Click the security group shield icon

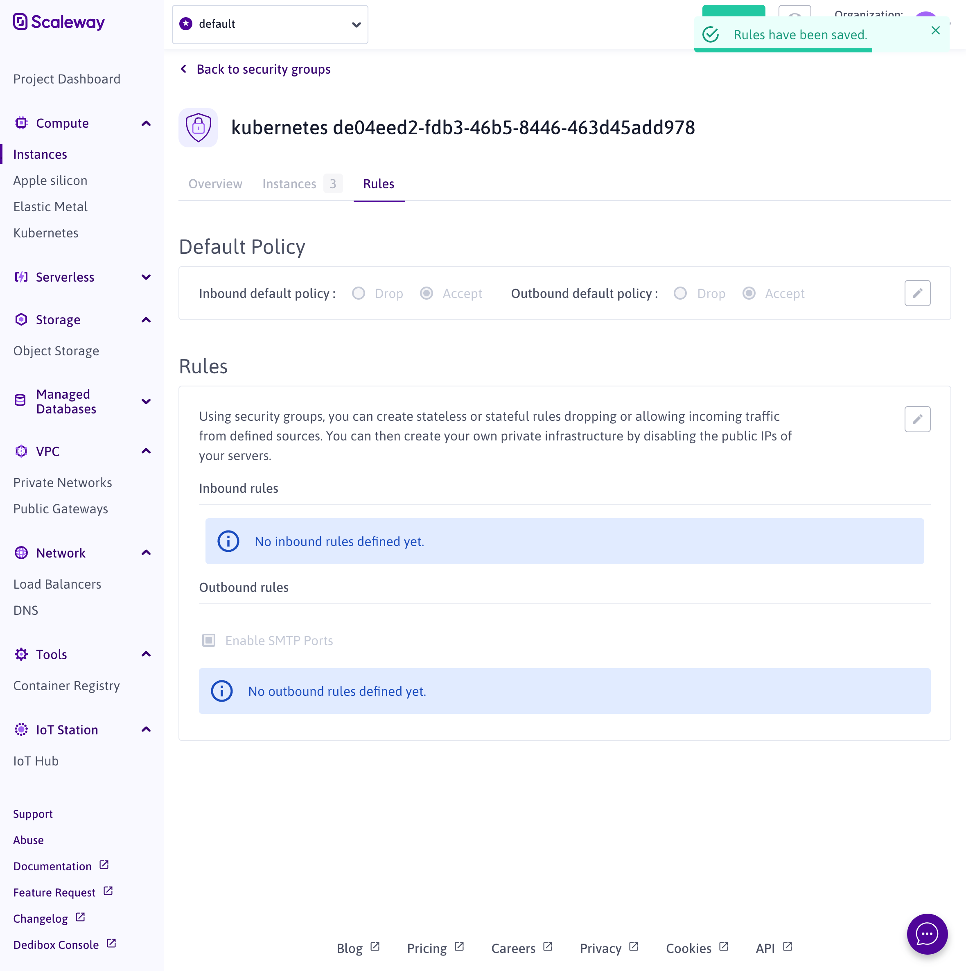coord(198,128)
